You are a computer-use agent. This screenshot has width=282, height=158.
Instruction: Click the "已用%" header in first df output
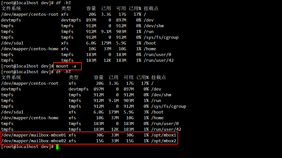135,8
